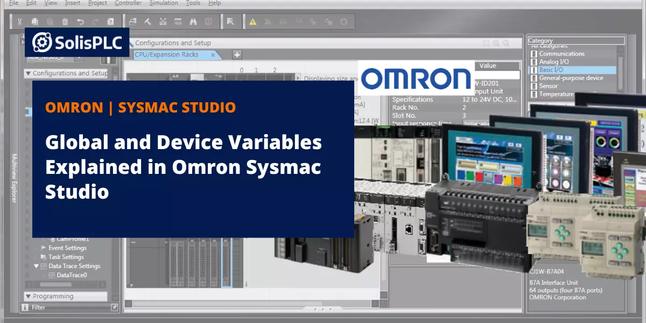Click the Redo toolbar icon
646x323 pixels.
(x=95, y=22)
